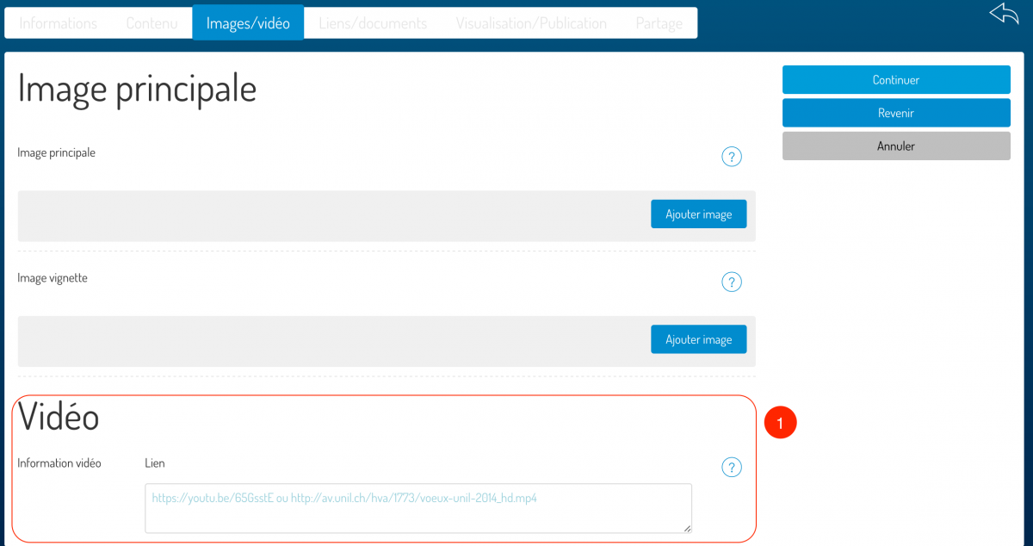Add an image for Image principale

[698, 214]
